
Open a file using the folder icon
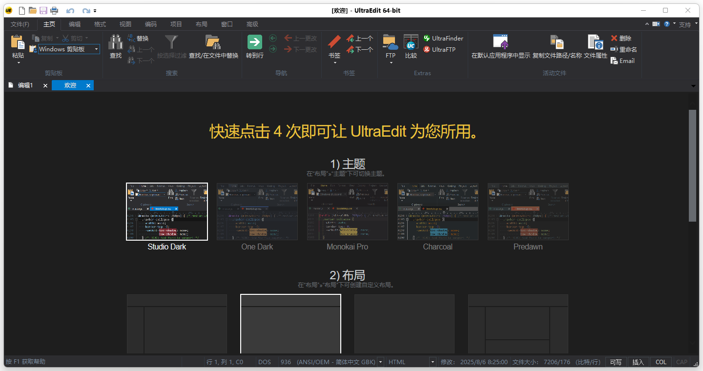[33, 10]
